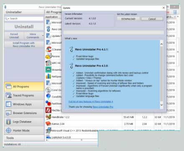Click the large Uninstall button
The width and height of the screenshot is (184, 151).
coord(24,26)
